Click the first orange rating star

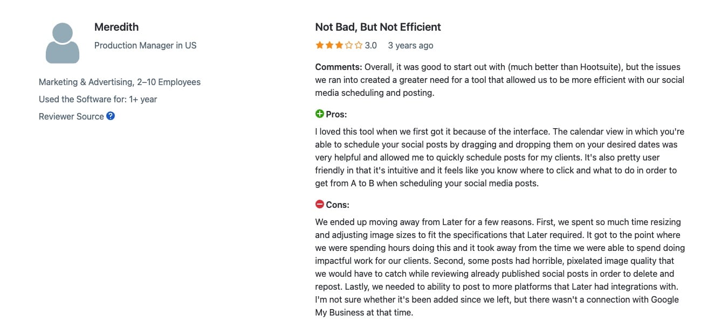pos(320,45)
